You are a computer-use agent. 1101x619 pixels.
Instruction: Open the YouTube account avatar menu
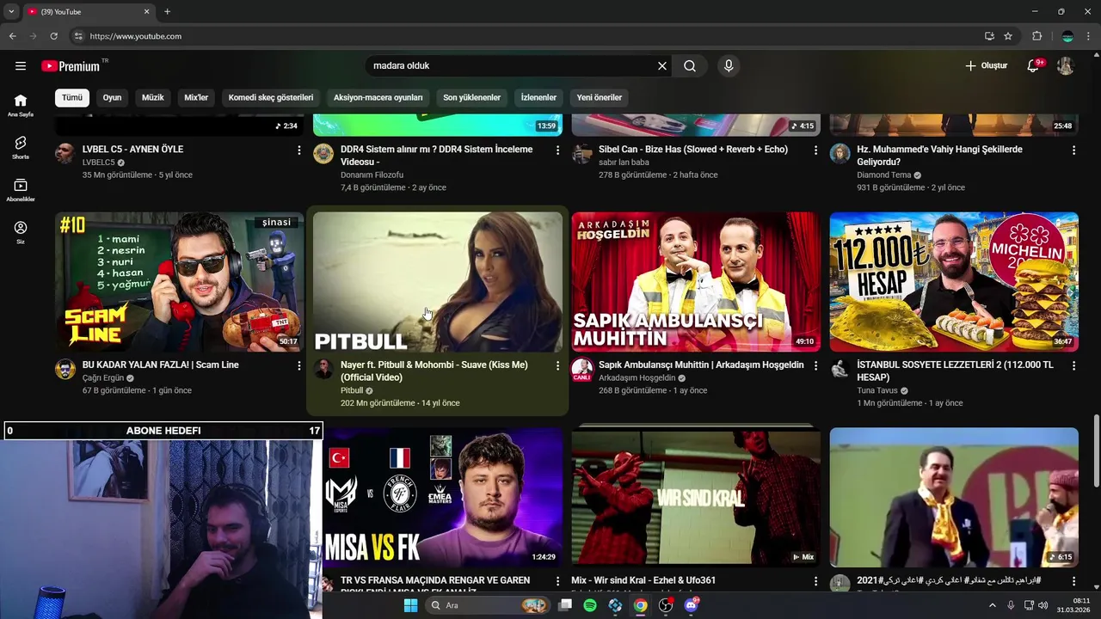tap(1066, 66)
